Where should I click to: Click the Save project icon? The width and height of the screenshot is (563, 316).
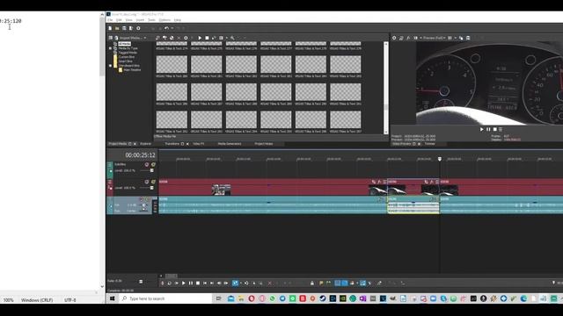click(x=124, y=28)
